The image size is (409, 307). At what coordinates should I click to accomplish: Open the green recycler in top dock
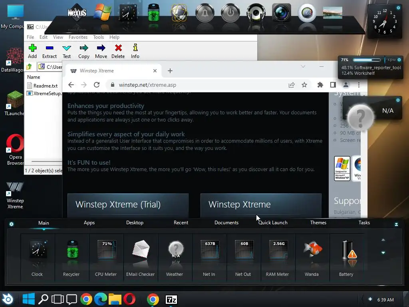[153, 12]
